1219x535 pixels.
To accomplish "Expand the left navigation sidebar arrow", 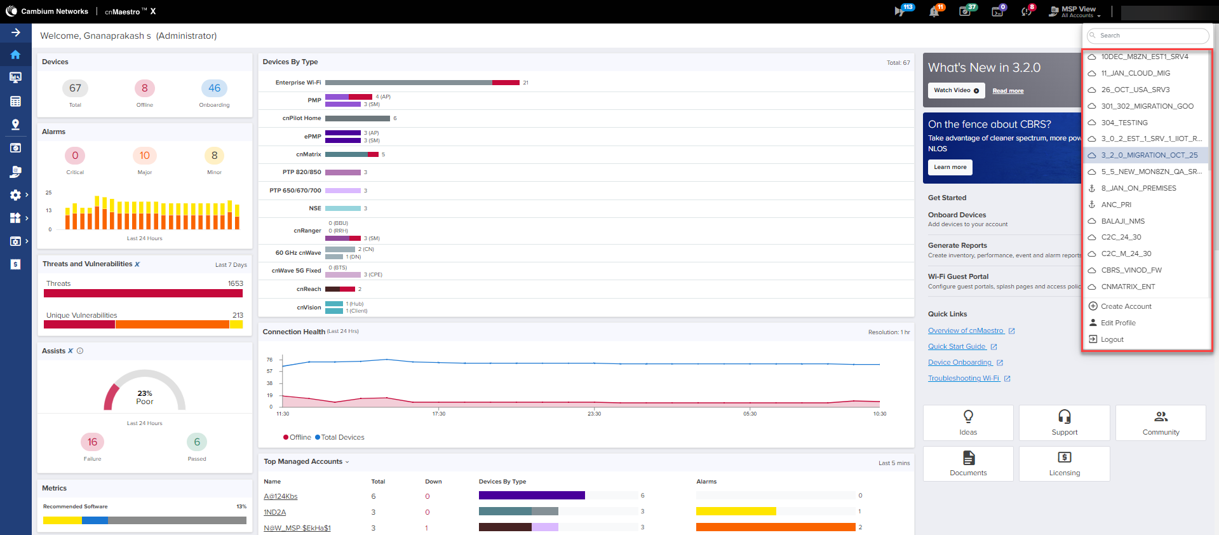I will pyautogui.click(x=16, y=32).
